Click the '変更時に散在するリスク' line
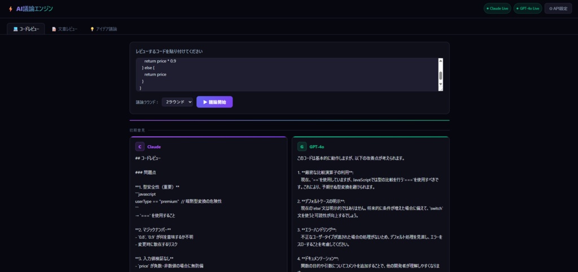 (157, 244)
